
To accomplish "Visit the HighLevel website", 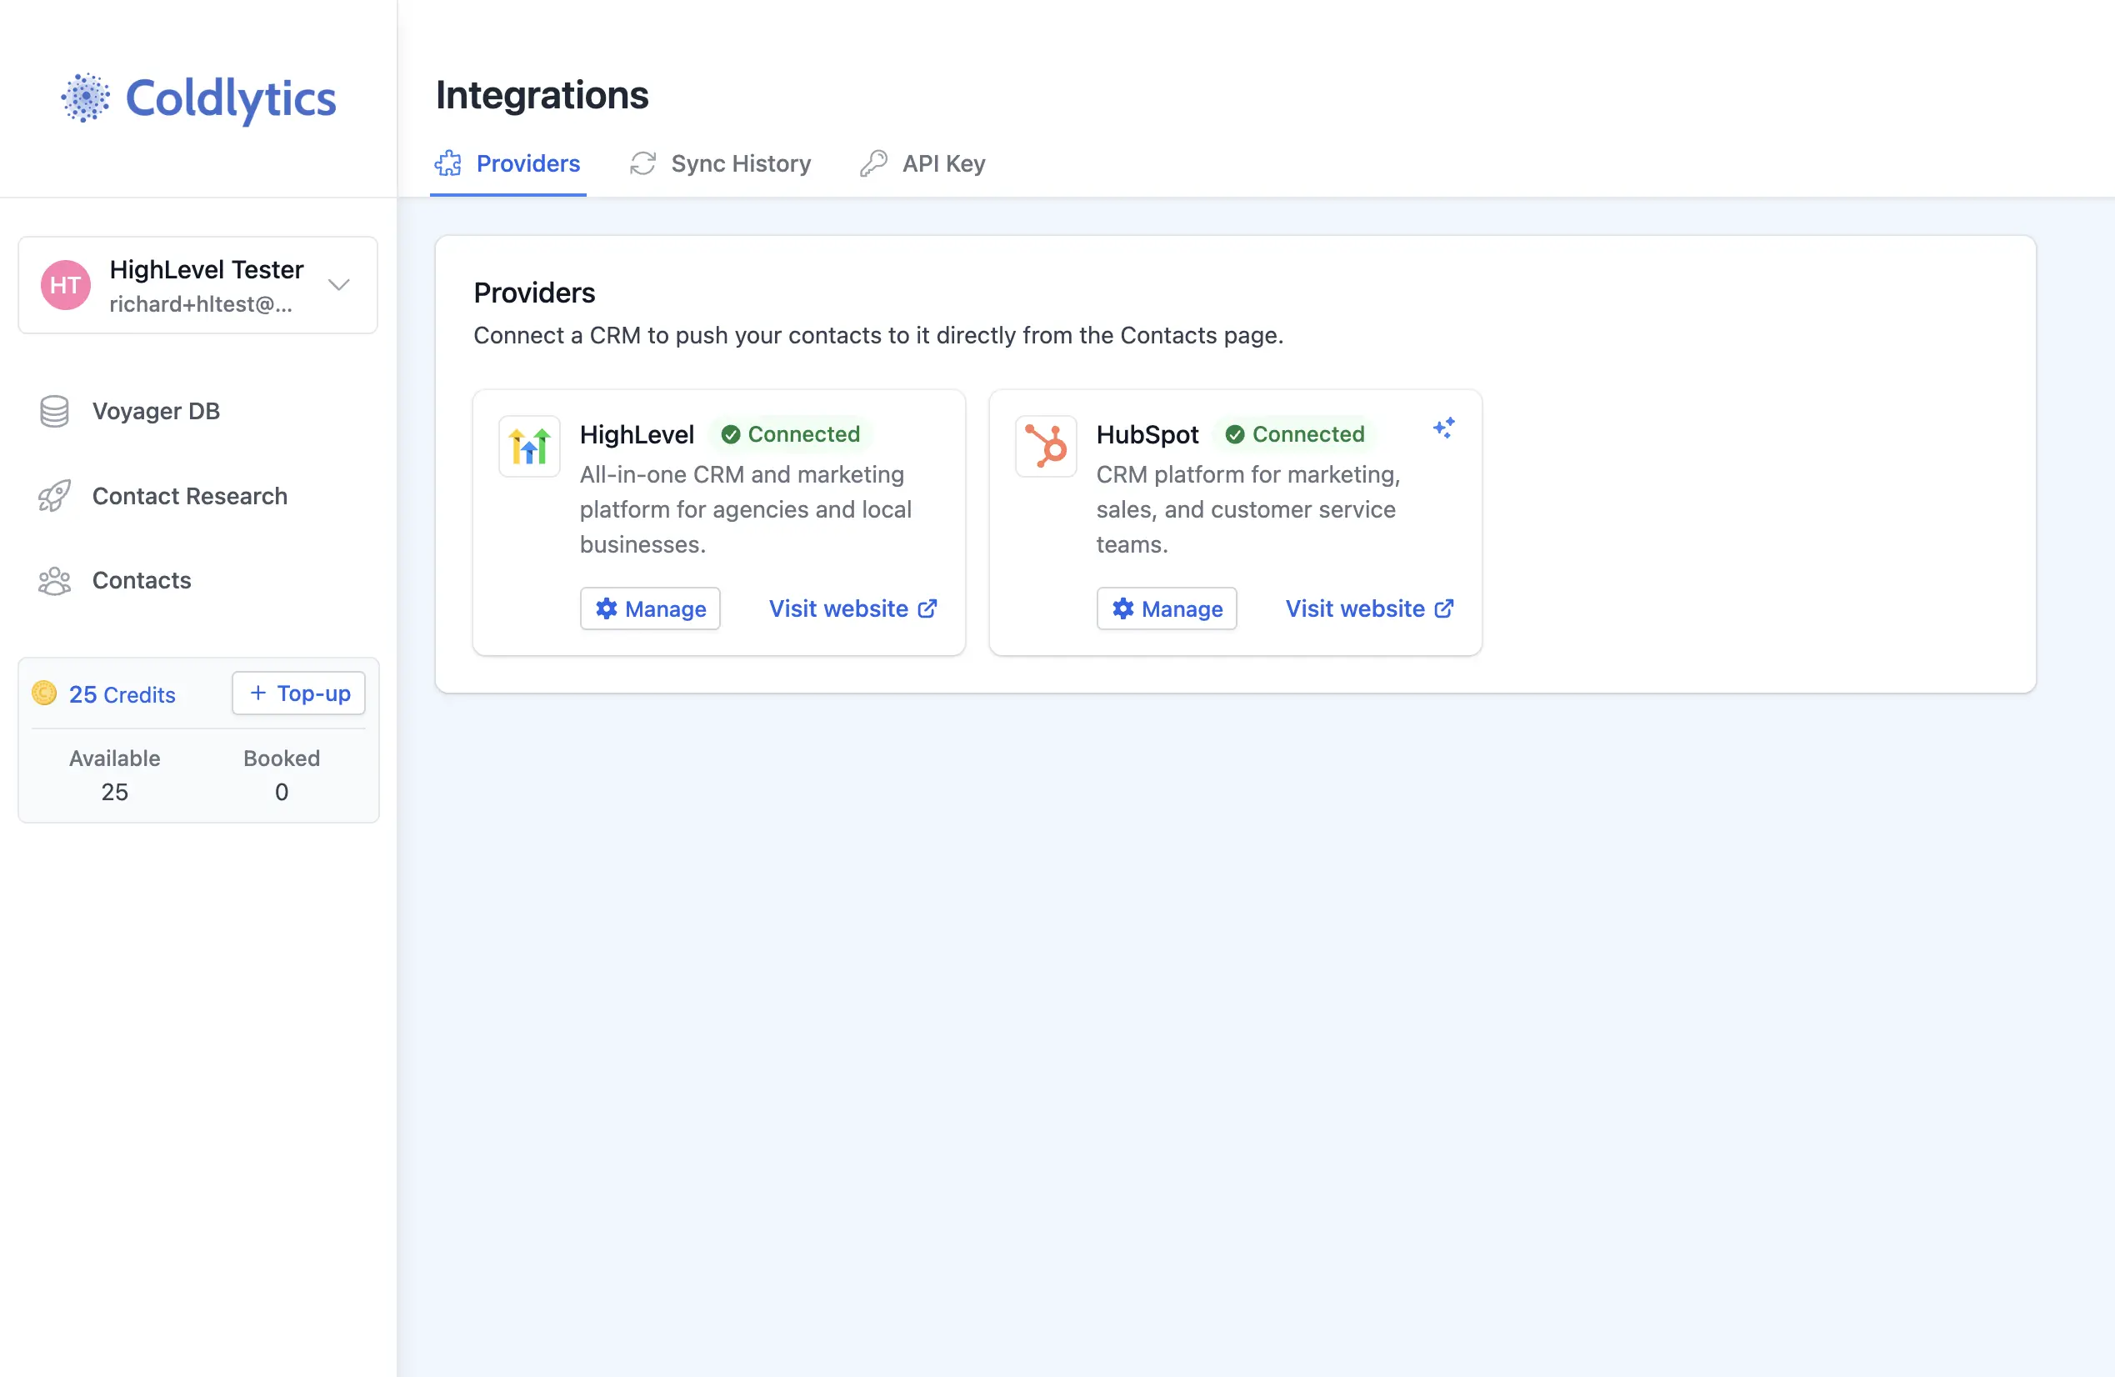I will 853,609.
